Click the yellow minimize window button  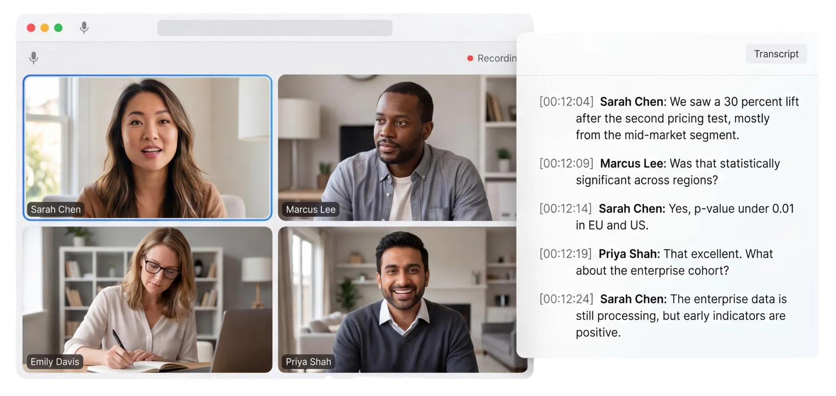pyautogui.click(x=45, y=28)
